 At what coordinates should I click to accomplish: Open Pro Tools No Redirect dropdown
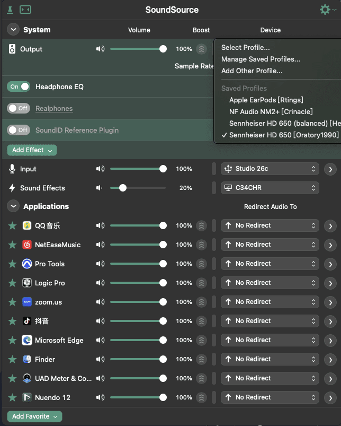point(270,264)
